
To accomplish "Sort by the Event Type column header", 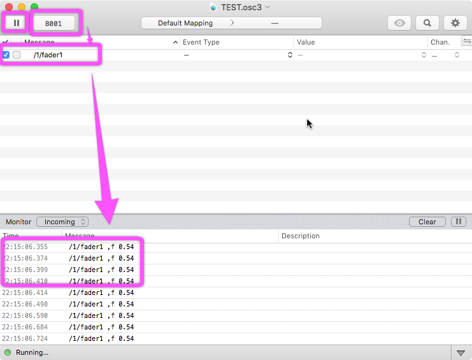I will tap(236, 42).
